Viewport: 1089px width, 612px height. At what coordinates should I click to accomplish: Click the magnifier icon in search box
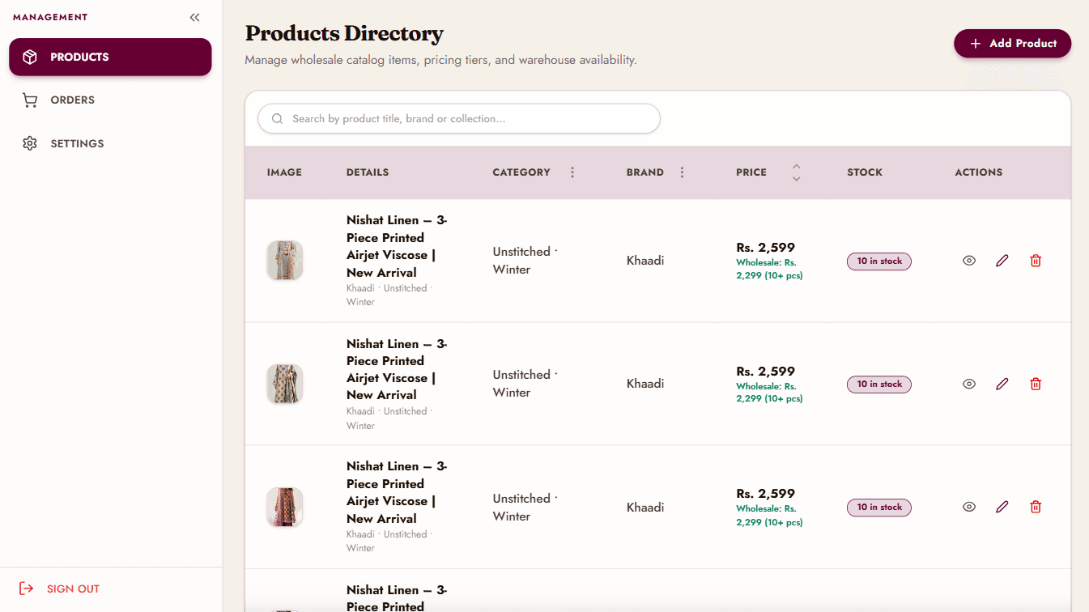(x=277, y=119)
